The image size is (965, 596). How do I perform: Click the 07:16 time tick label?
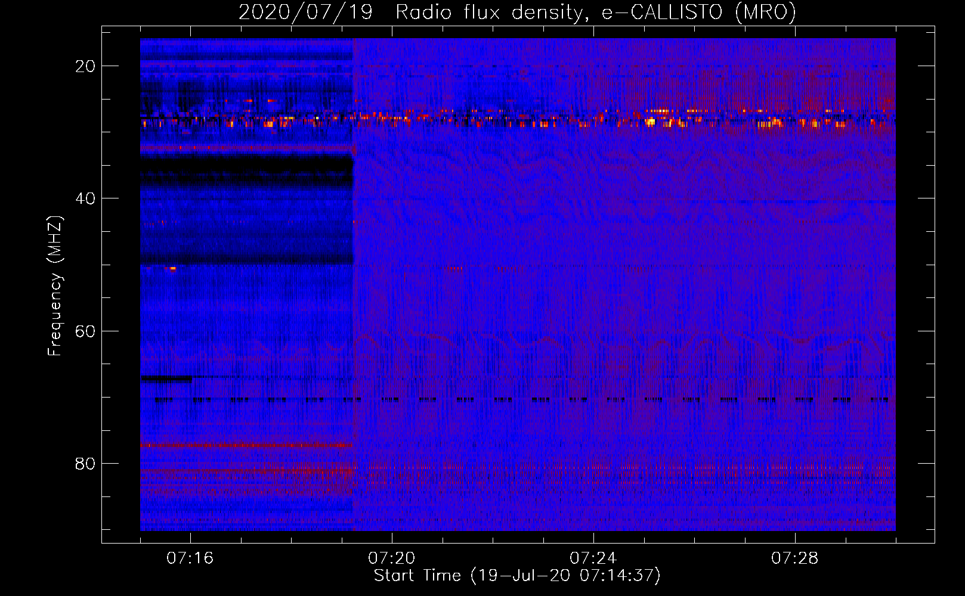(190, 558)
